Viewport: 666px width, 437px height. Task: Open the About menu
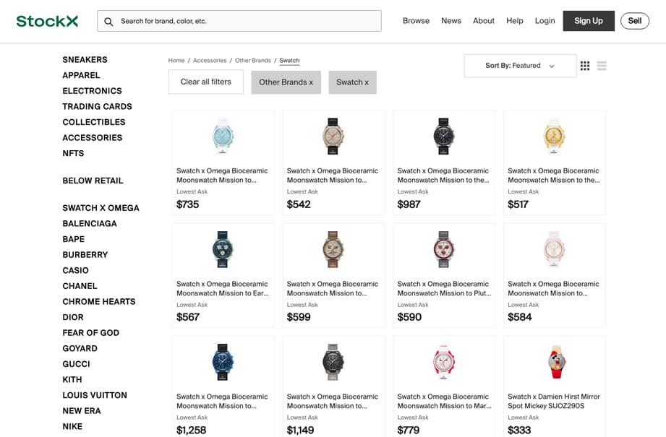pos(484,21)
